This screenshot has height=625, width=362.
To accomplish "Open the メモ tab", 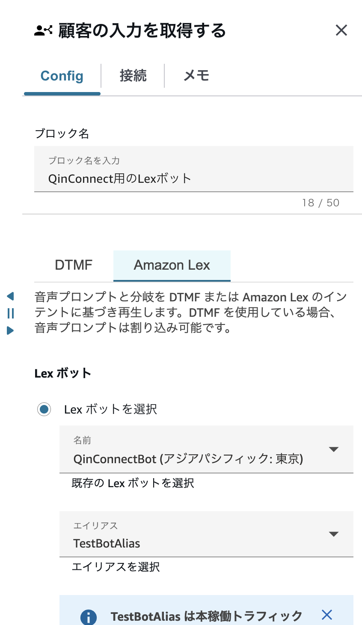I will [196, 76].
